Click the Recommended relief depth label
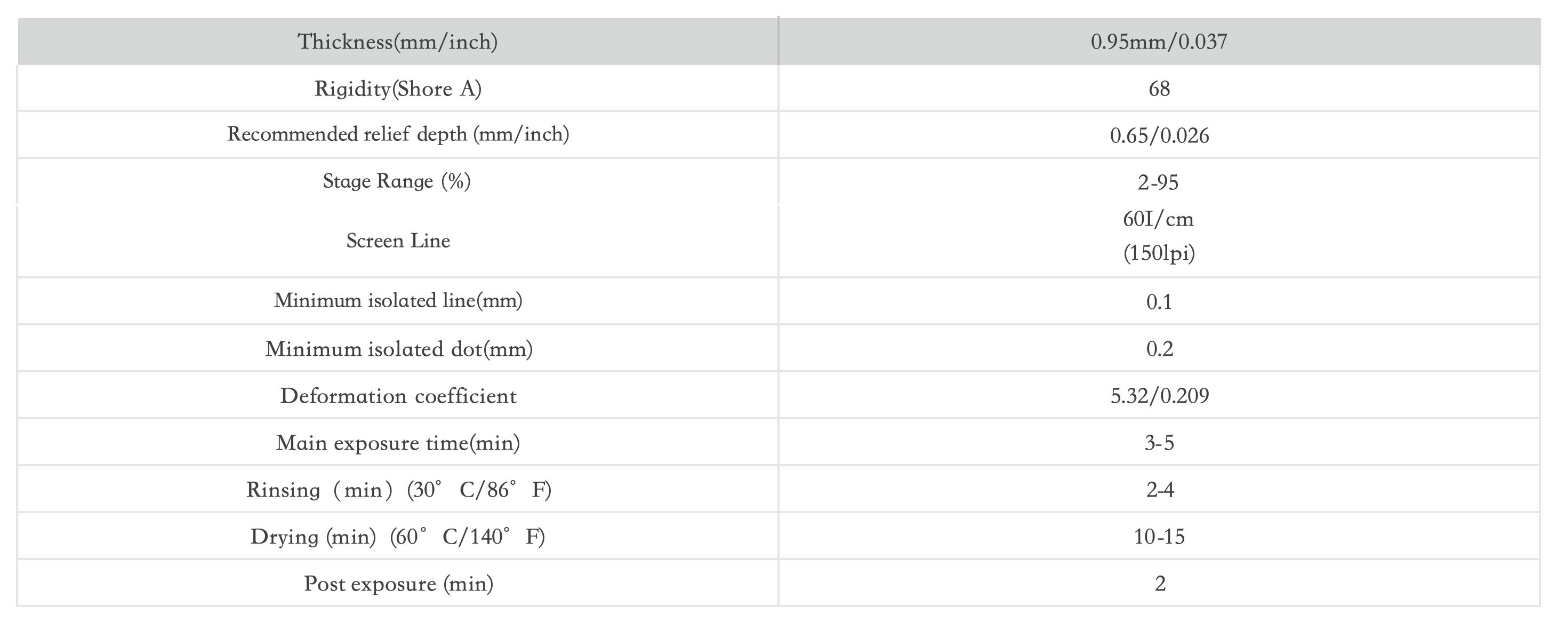This screenshot has width=1557, height=623. (x=398, y=134)
